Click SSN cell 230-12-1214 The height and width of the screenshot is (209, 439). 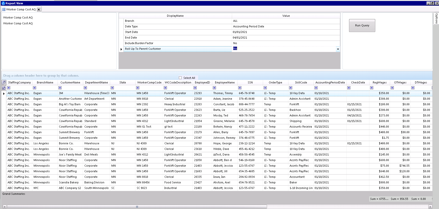(x=250, y=144)
